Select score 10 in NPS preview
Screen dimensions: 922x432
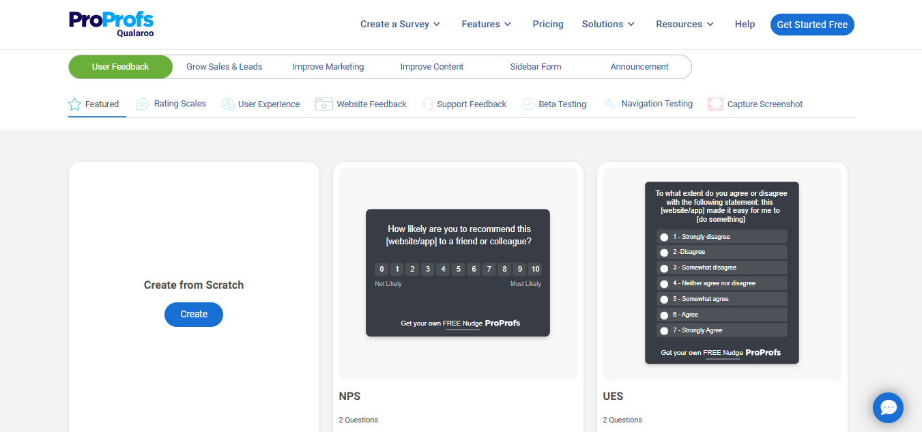[536, 269]
